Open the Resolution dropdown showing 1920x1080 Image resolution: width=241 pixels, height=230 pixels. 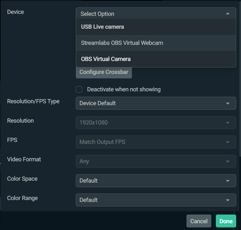tap(156, 123)
